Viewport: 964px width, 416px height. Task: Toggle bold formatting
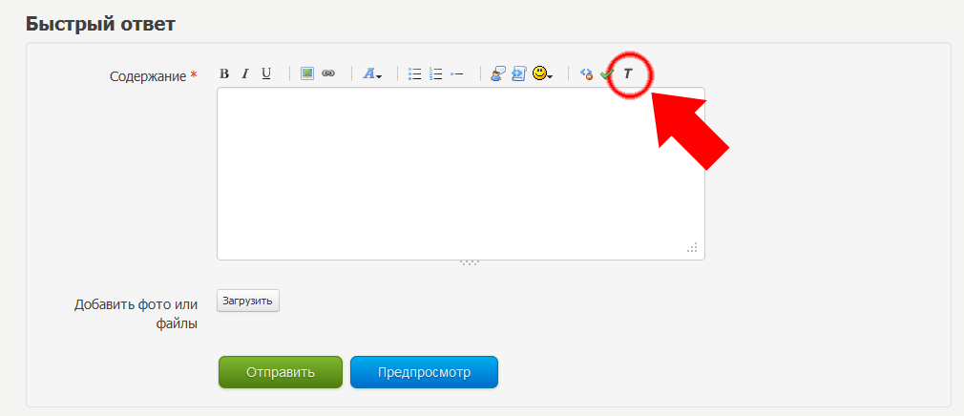tap(224, 73)
